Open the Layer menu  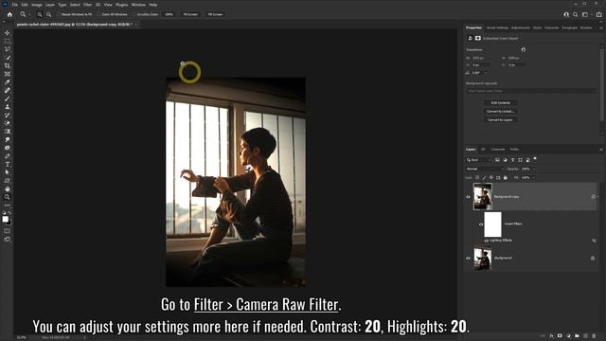50,5
